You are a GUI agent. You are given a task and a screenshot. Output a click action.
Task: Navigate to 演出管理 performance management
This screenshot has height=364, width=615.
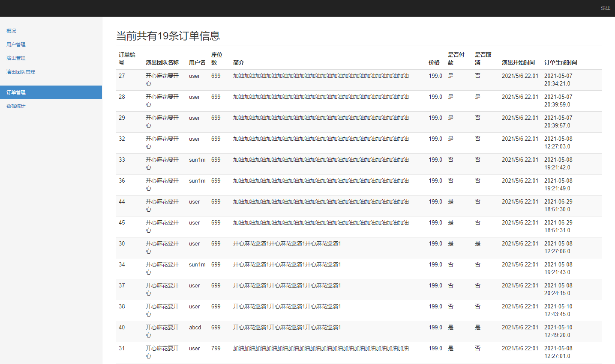point(15,58)
